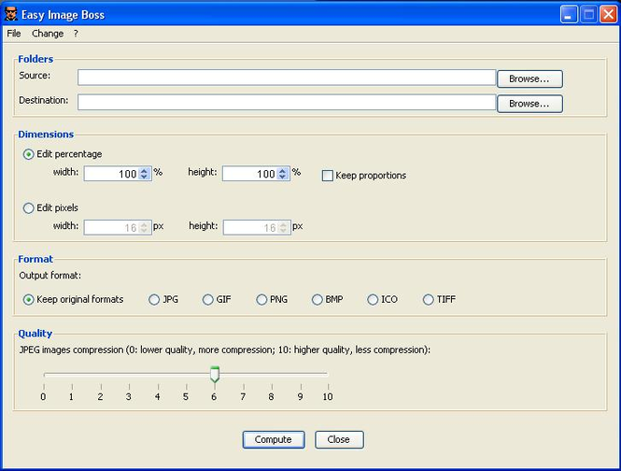621x471 pixels.
Task: Browse for the Destination folder
Action: (x=529, y=104)
